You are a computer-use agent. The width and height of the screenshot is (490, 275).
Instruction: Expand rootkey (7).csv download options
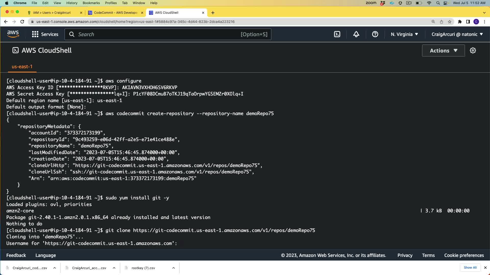[x=174, y=268]
